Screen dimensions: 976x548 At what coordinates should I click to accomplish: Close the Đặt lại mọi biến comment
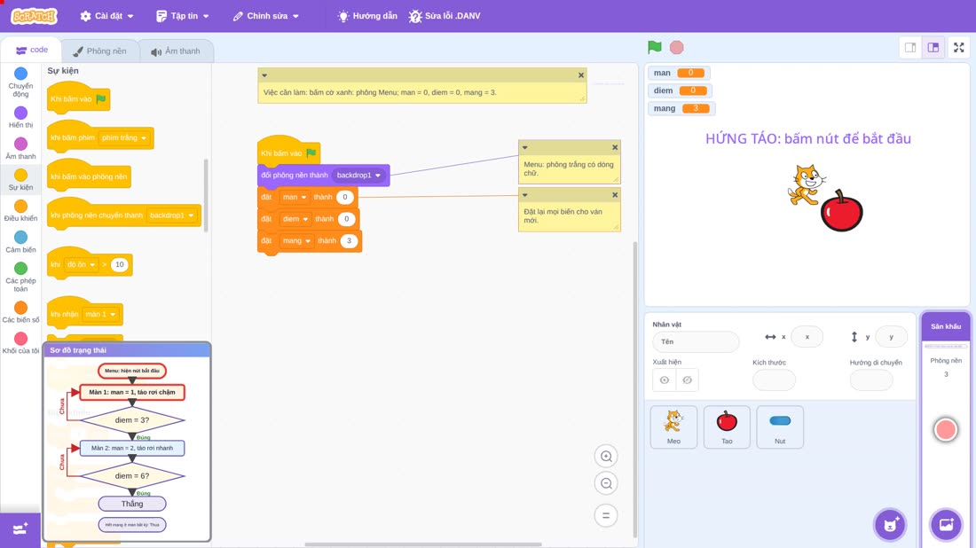pyautogui.click(x=615, y=195)
